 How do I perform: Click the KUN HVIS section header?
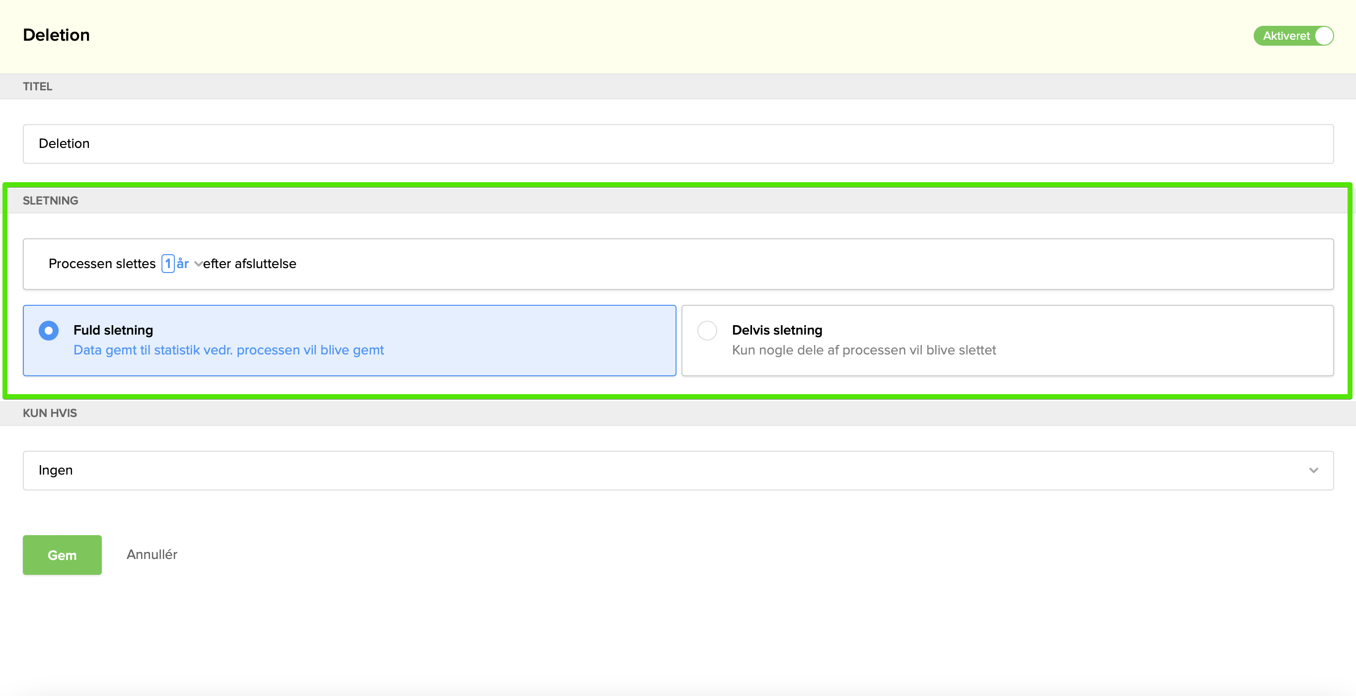[x=50, y=413]
